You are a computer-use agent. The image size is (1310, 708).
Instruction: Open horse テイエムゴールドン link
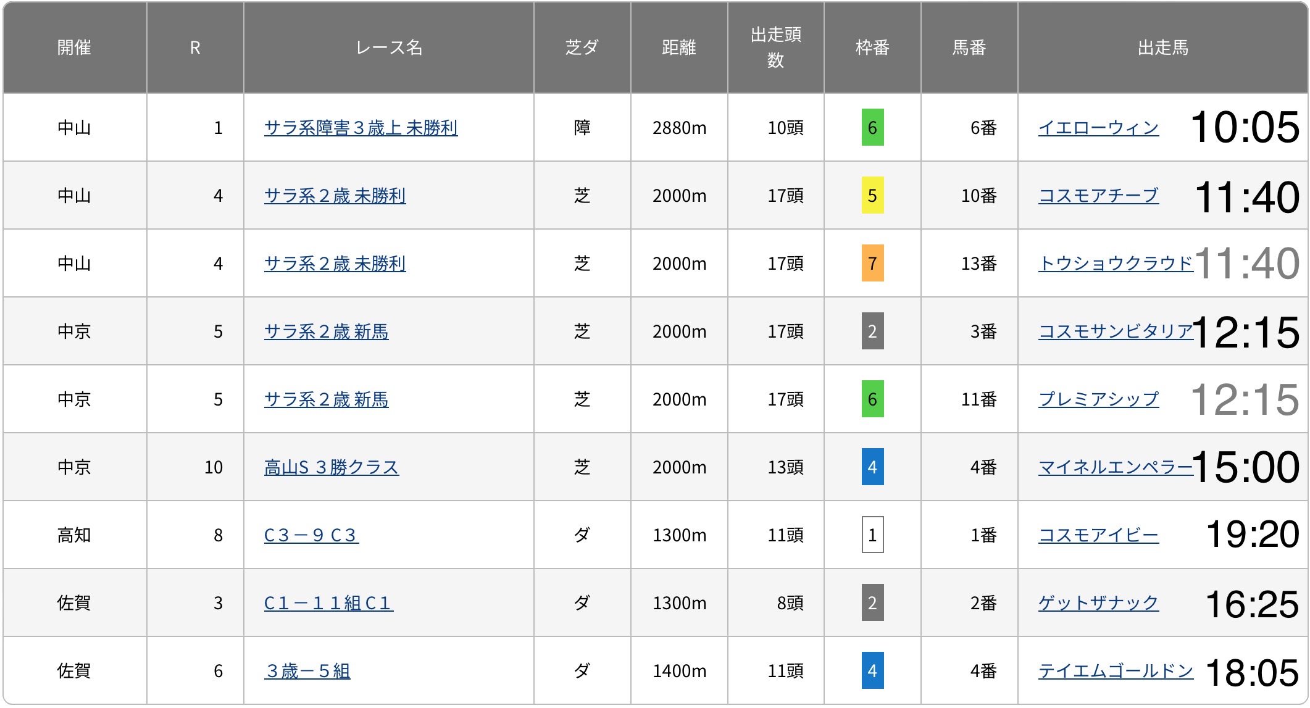point(1115,671)
